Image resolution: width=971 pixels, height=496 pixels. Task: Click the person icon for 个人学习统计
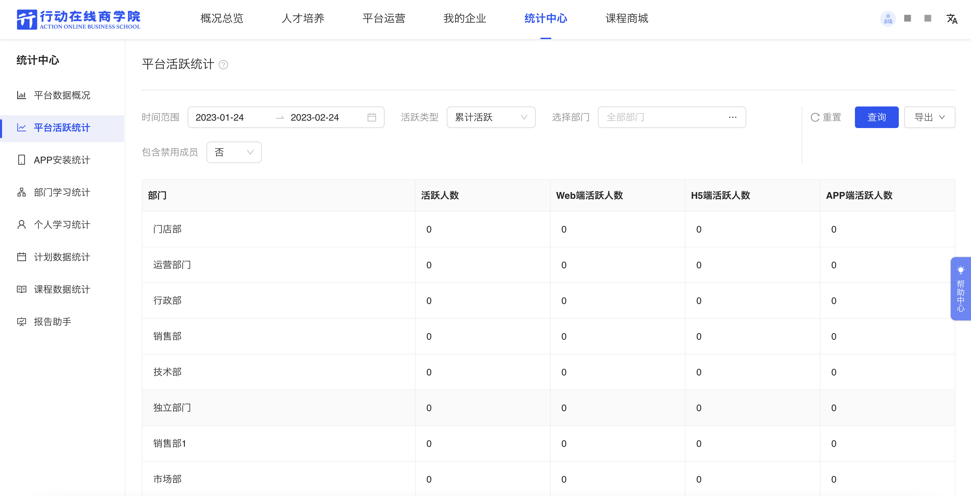coord(22,224)
